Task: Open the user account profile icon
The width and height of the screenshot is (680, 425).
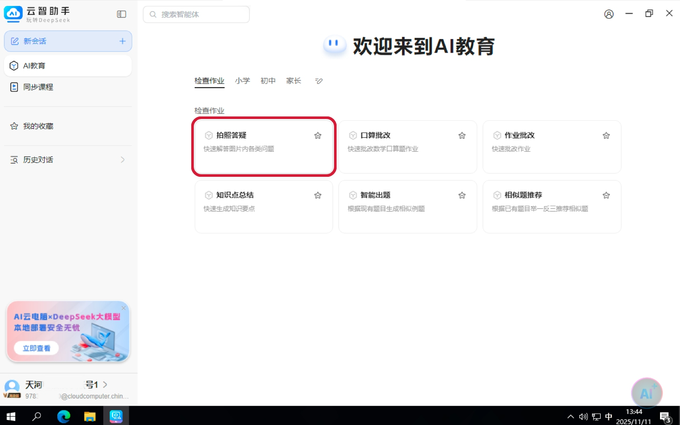Action: coord(609,14)
